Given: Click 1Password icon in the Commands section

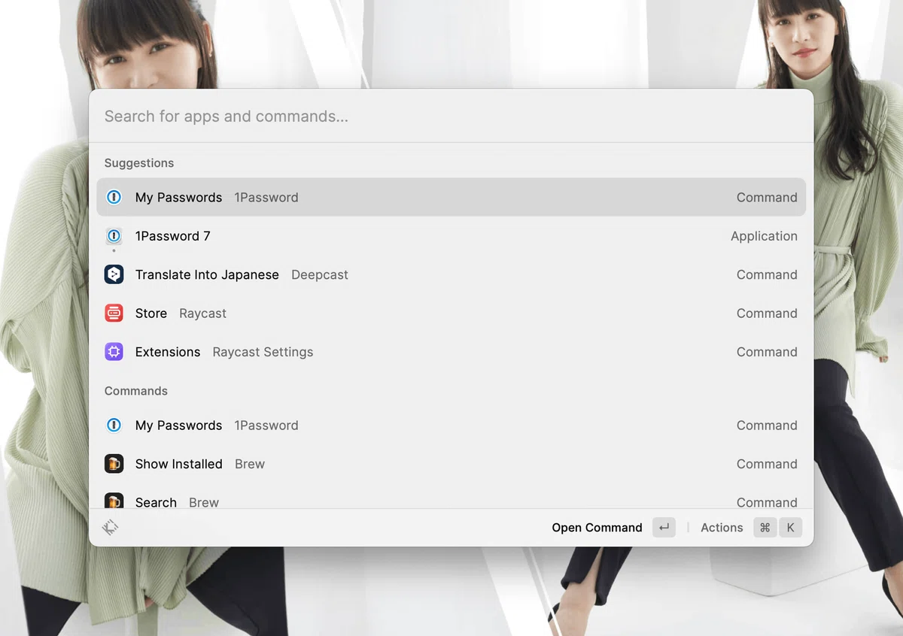Looking at the screenshot, I should point(114,426).
